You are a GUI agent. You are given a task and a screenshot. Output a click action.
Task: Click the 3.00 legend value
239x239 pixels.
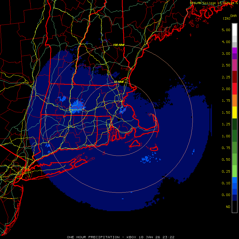point(226,53)
